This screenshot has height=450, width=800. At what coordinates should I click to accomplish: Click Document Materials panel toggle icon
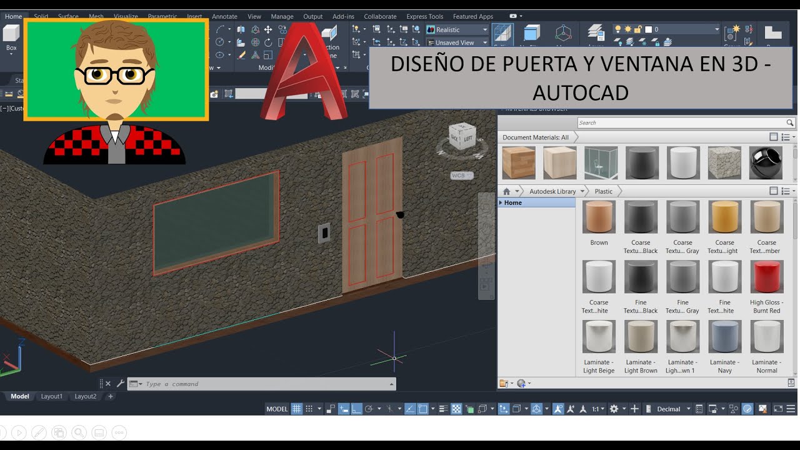point(774,137)
